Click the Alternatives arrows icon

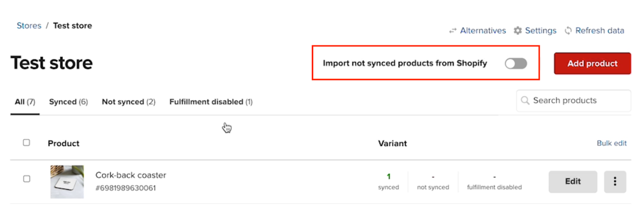453,31
